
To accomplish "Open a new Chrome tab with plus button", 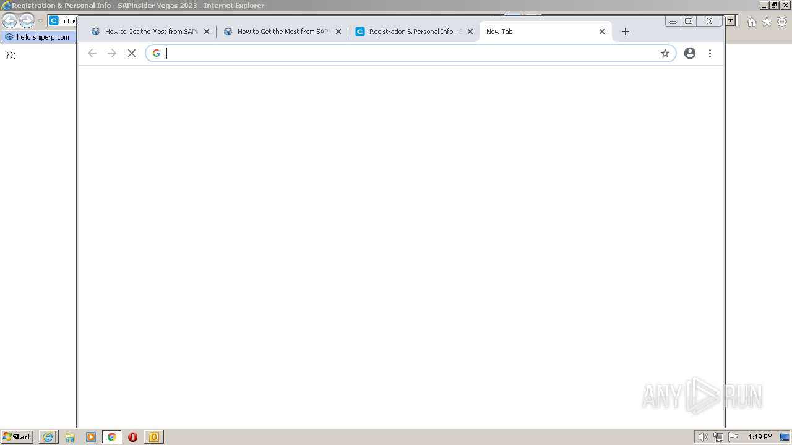I will (626, 32).
